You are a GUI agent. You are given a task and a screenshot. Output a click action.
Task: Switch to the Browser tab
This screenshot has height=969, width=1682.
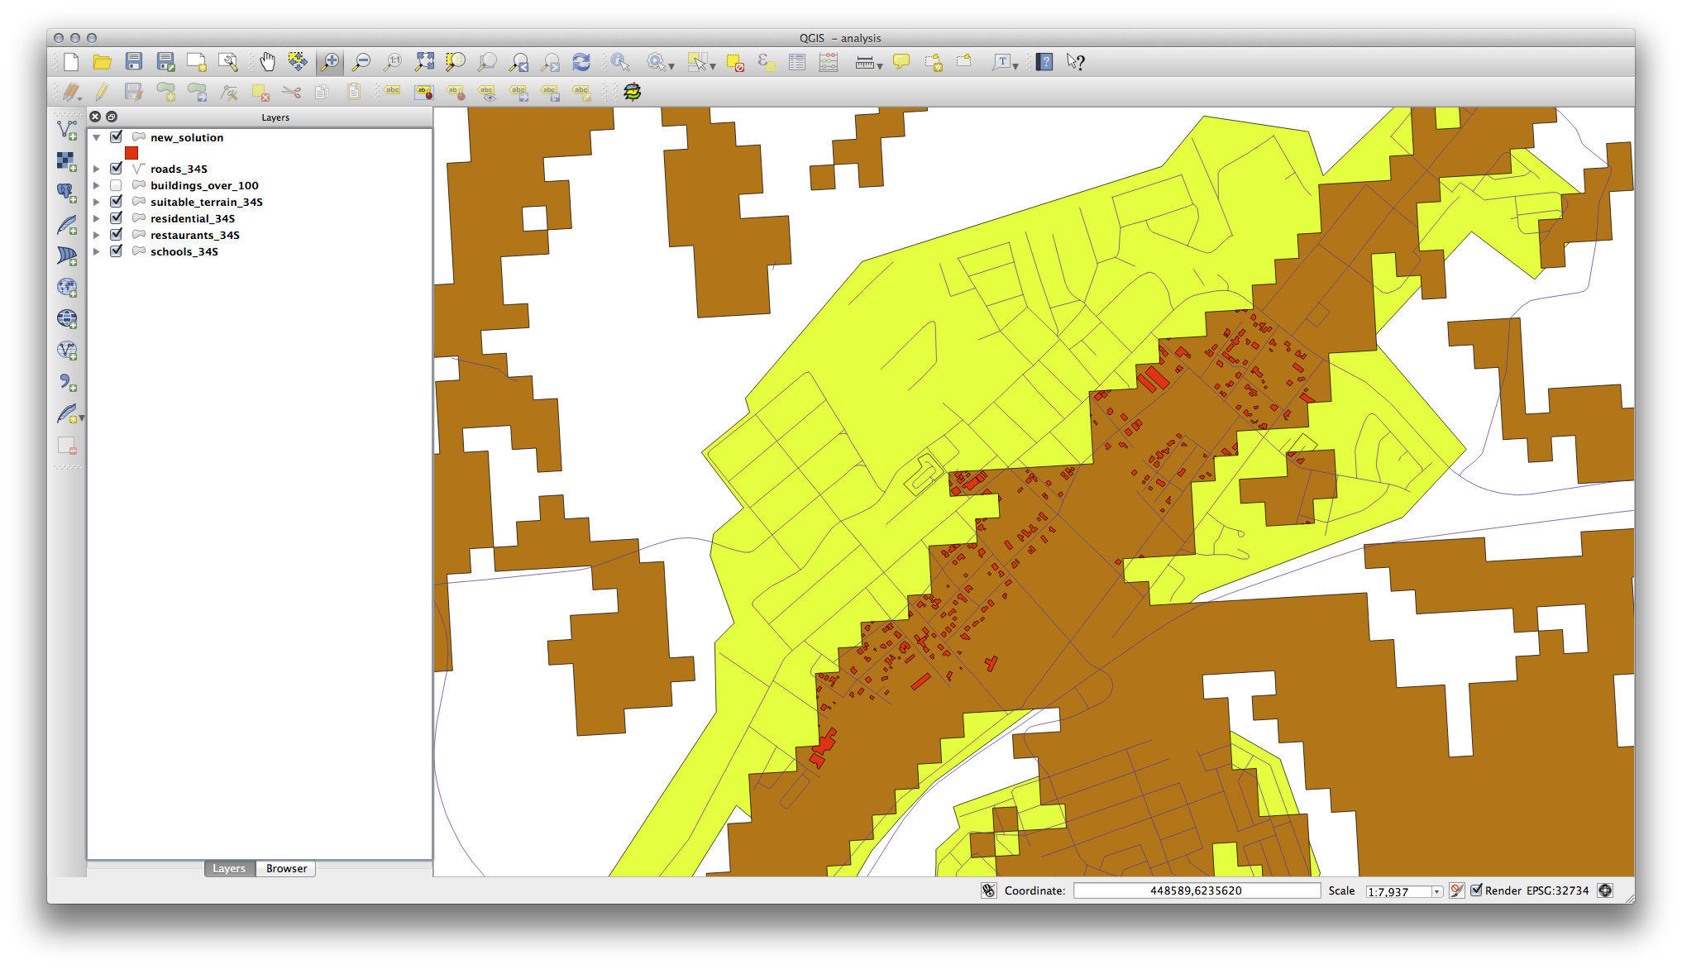286,868
